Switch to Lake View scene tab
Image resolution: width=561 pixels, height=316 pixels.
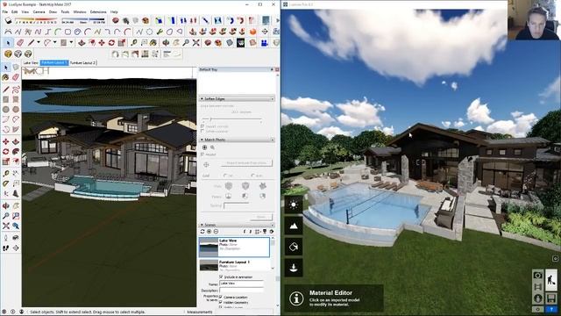pos(31,62)
